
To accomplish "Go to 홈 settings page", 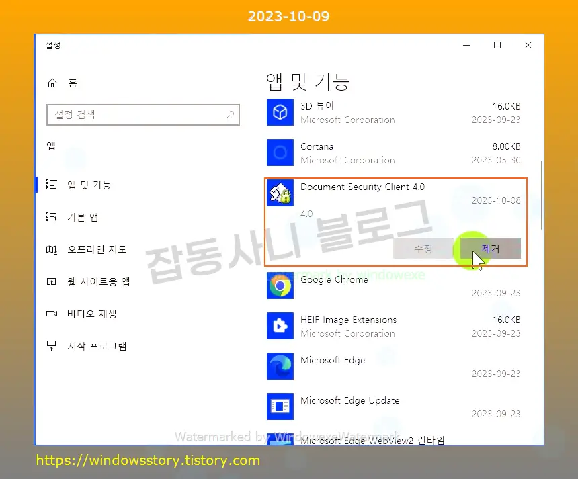I will click(73, 83).
